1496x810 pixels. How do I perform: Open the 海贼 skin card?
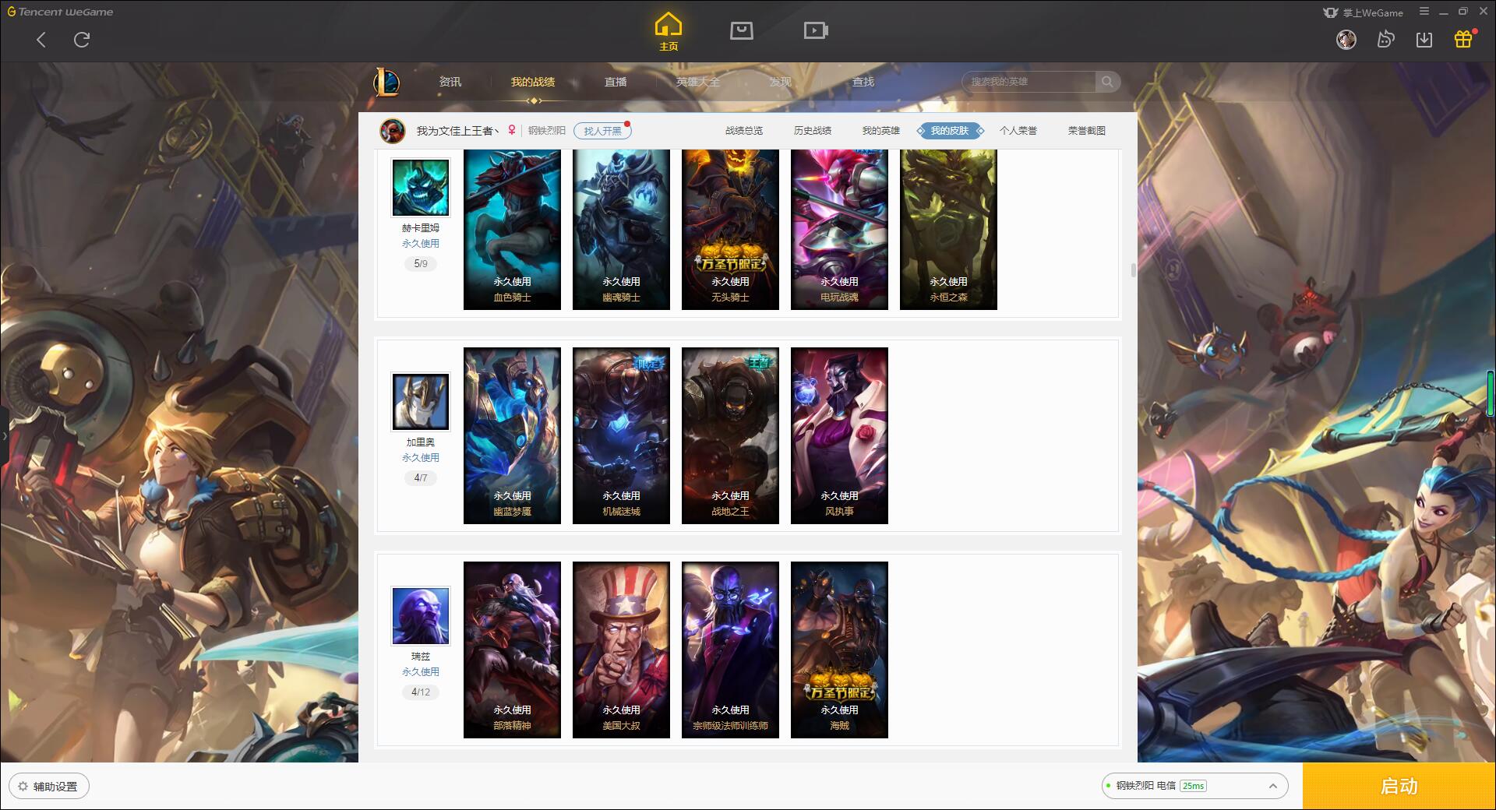839,650
